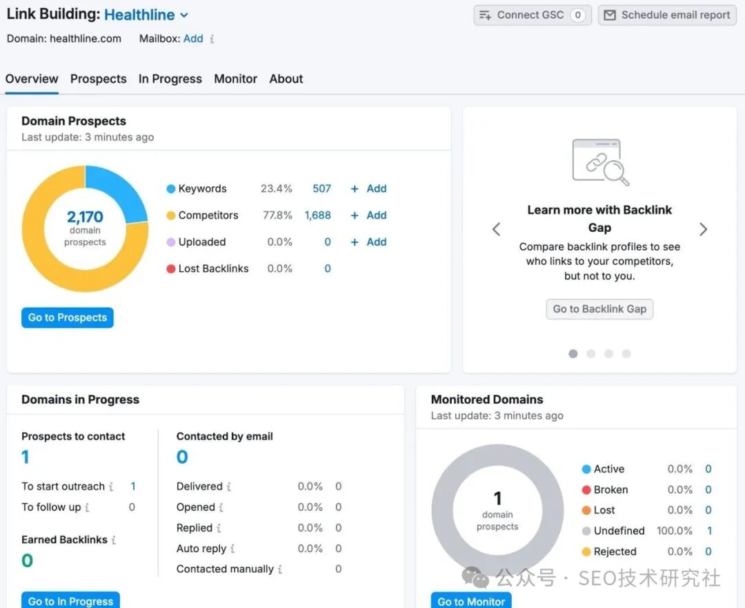The width and height of the screenshot is (745, 608).
Task: Click Add next to Uploaded
Action: tap(368, 242)
